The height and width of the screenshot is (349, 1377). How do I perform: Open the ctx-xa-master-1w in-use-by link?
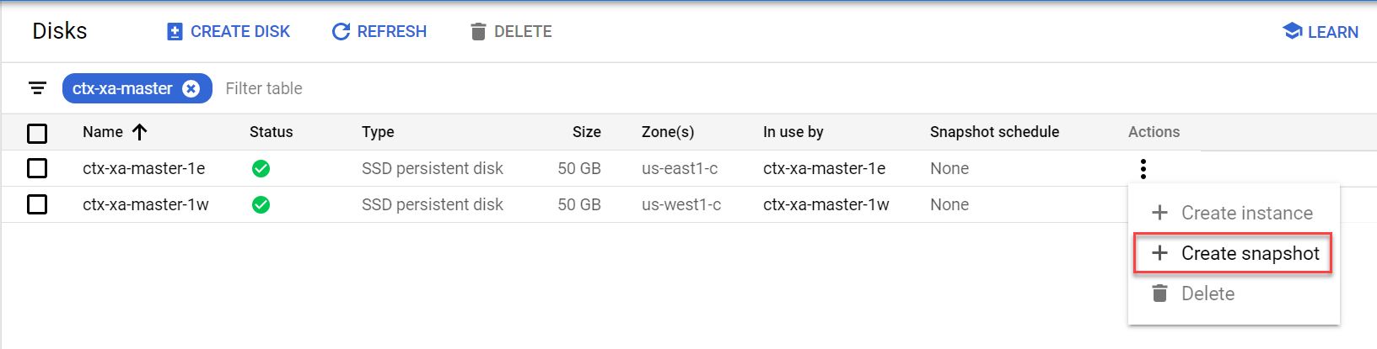(x=826, y=204)
